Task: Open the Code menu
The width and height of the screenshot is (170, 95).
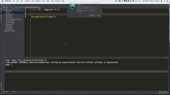Action: pos(33,1)
